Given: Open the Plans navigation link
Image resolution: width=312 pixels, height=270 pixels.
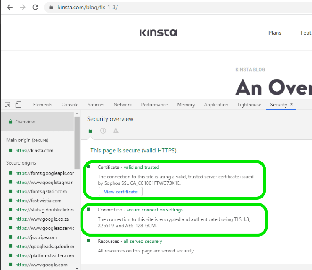Looking at the screenshot, I should [x=275, y=33].
